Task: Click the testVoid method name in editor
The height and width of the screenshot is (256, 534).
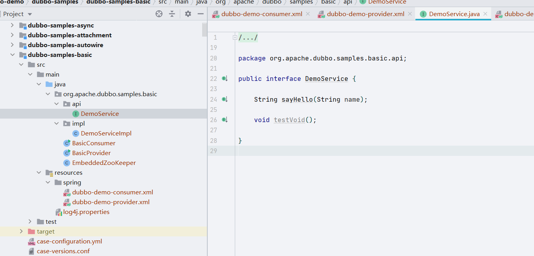Action: [289, 120]
